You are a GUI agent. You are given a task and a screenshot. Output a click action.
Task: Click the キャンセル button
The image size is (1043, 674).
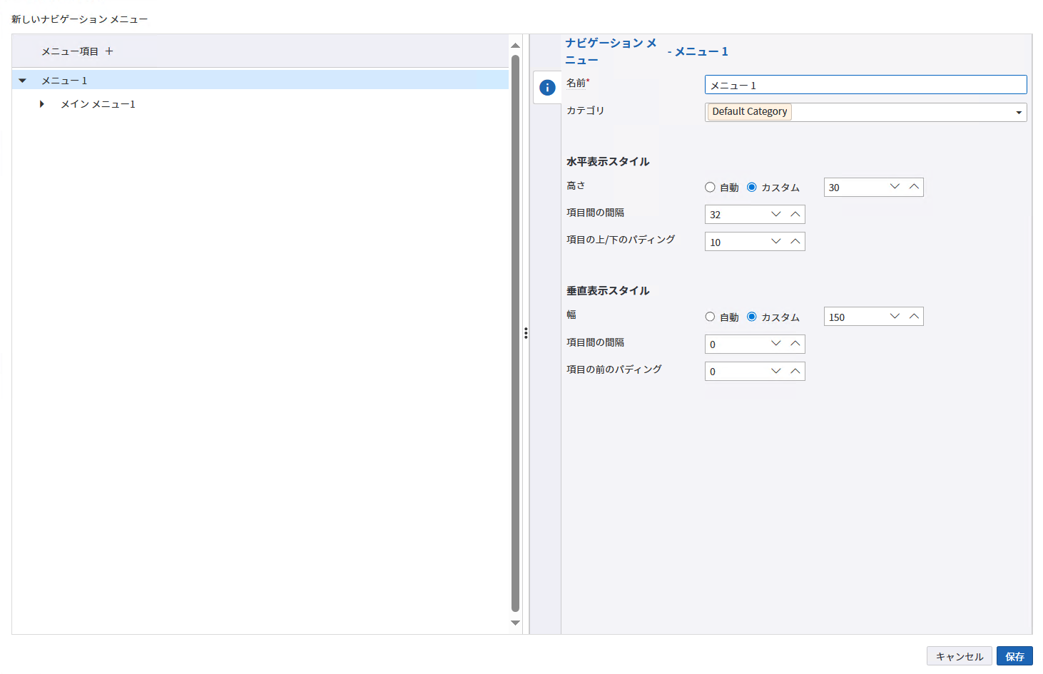(x=959, y=656)
